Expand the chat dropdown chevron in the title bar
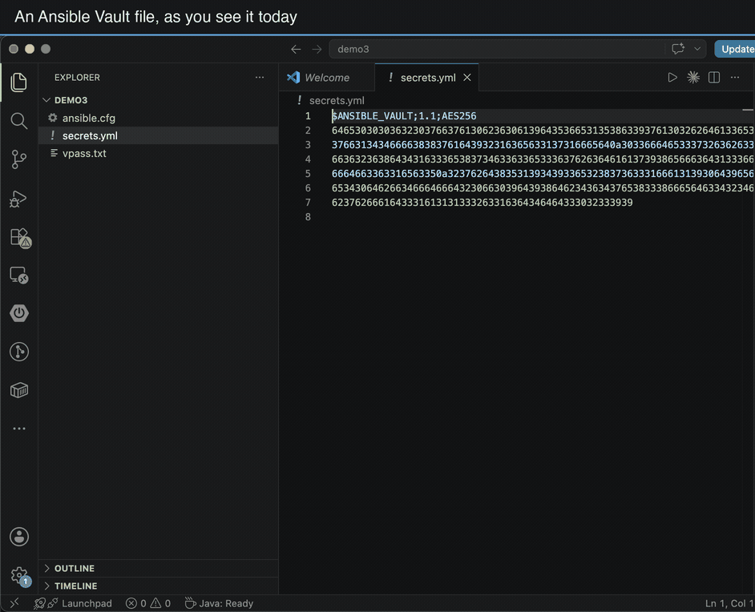This screenshot has height=612, width=755. coord(697,49)
